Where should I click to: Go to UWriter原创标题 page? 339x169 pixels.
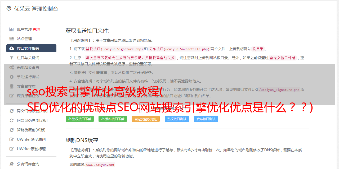click(31, 149)
